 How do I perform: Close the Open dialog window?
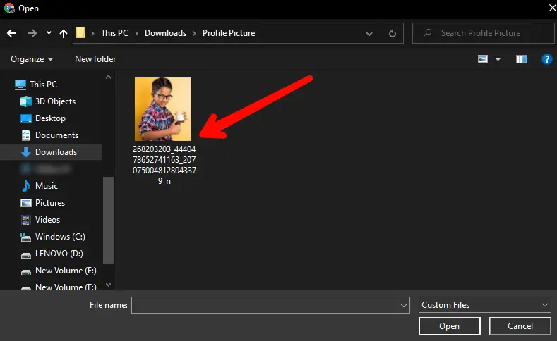(x=552, y=8)
